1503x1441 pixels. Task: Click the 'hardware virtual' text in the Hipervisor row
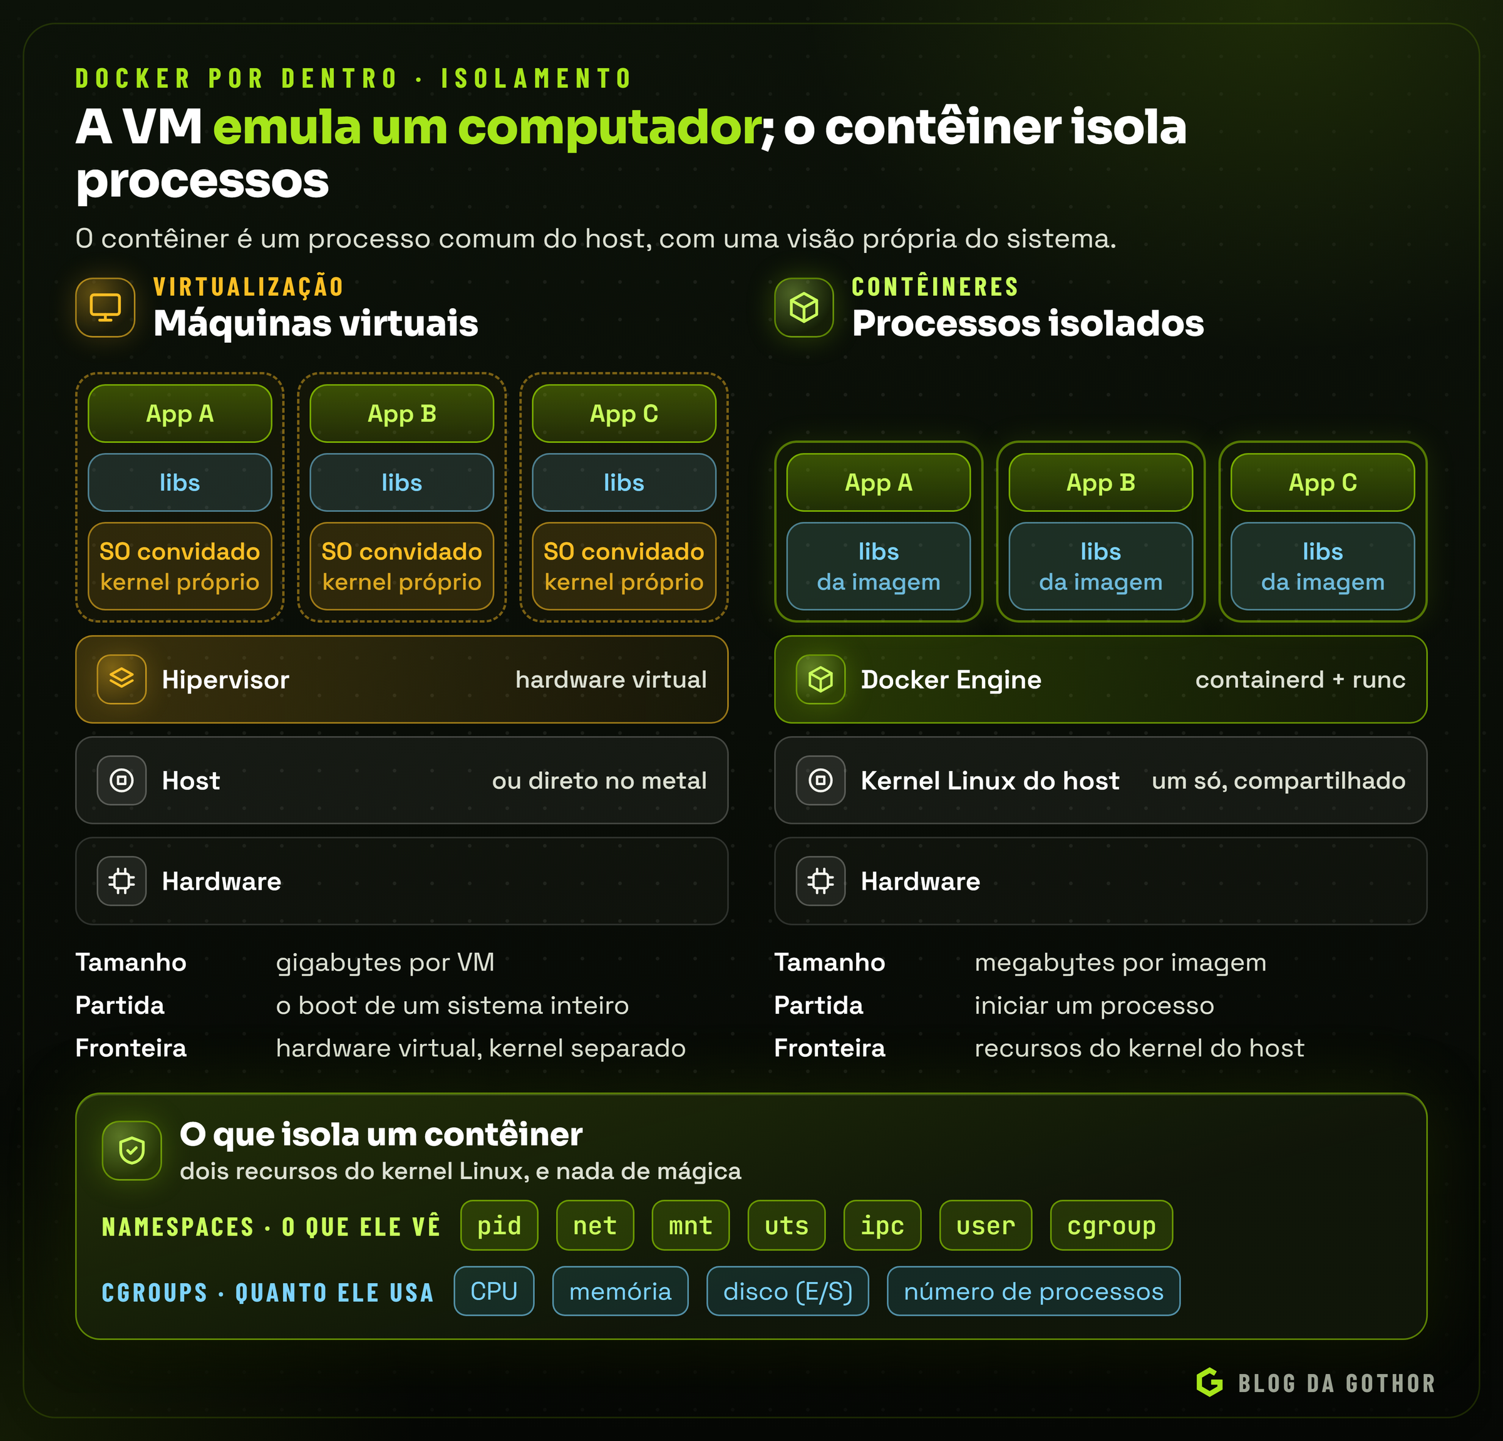click(611, 680)
